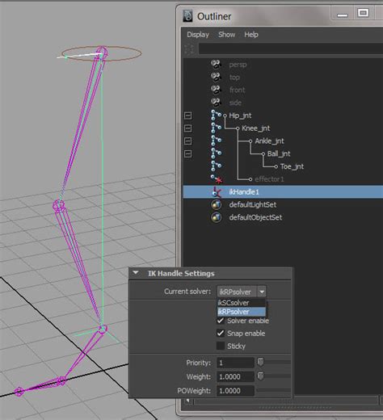Viewport: 383px width, 420px height.
Task: Click the Outliner horizontal scrollbar left arrow
Action: click(188, 401)
